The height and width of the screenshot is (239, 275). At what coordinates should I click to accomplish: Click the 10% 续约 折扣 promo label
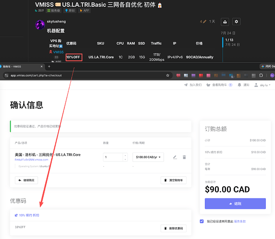pos(27,215)
